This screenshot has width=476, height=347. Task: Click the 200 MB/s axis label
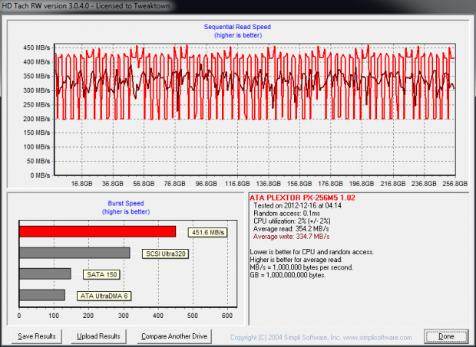[36, 119]
